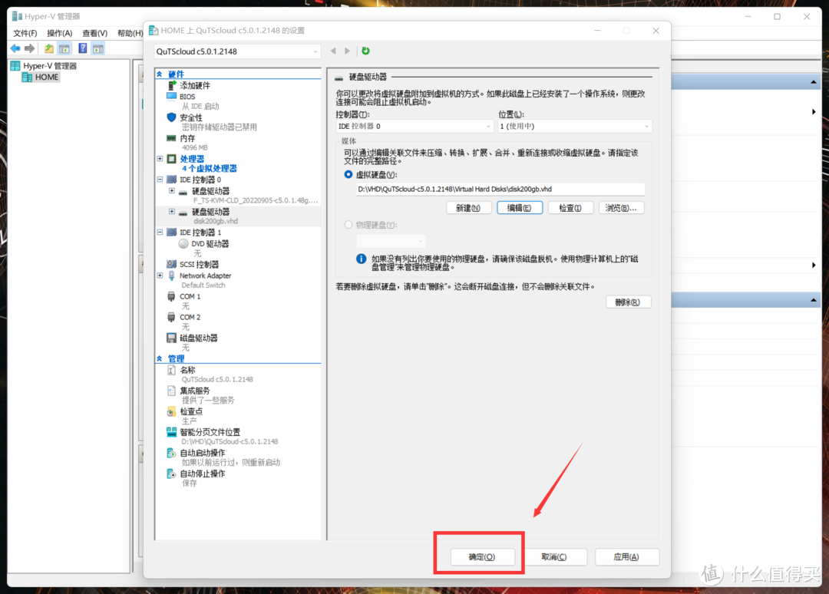The width and height of the screenshot is (829, 594).
Task: Click the Browse (浏览) button
Action: [x=621, y=208]
